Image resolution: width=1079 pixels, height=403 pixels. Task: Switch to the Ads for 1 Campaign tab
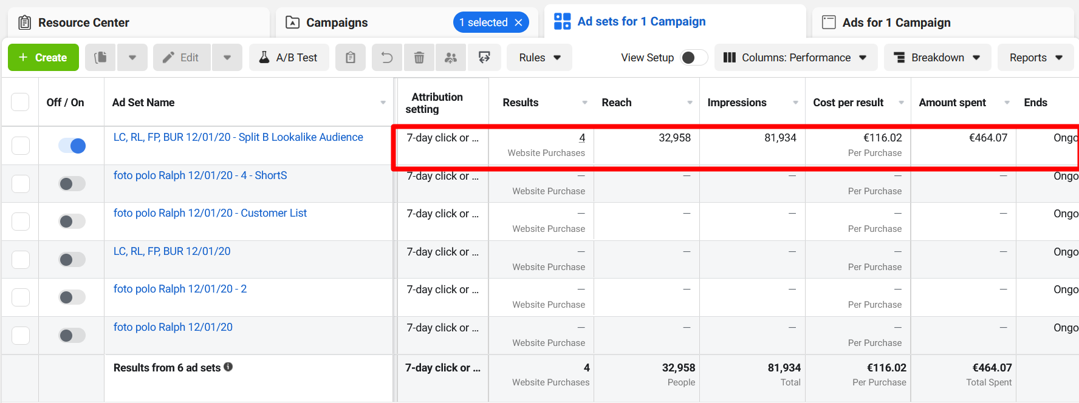pyautogui.click(x=896, y=22)
